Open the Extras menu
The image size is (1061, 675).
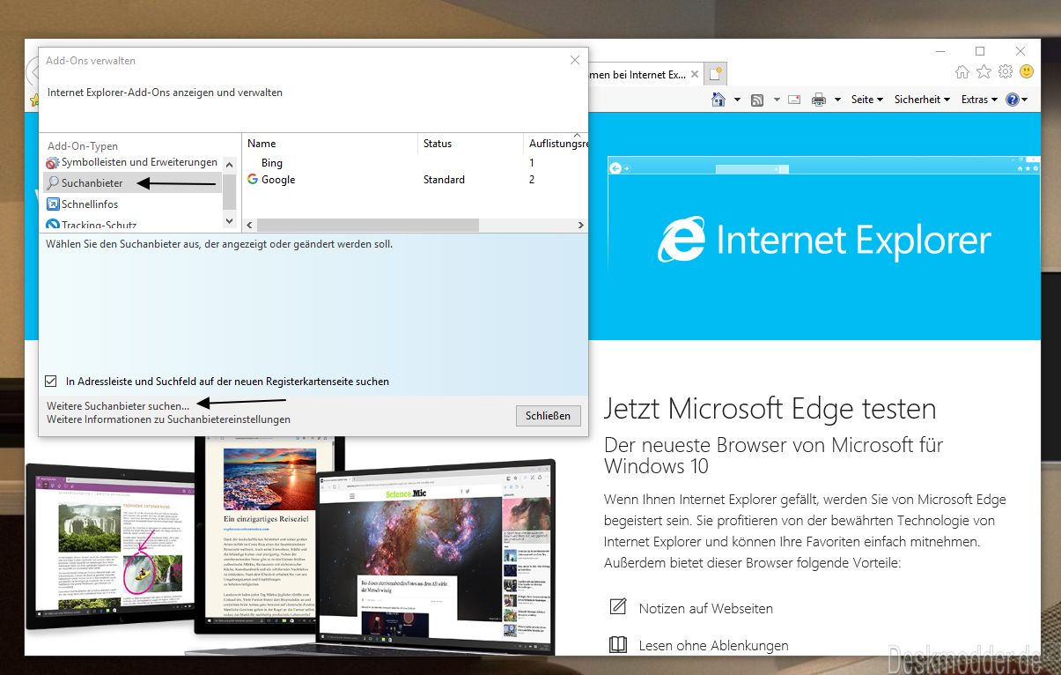click(979, 100)
